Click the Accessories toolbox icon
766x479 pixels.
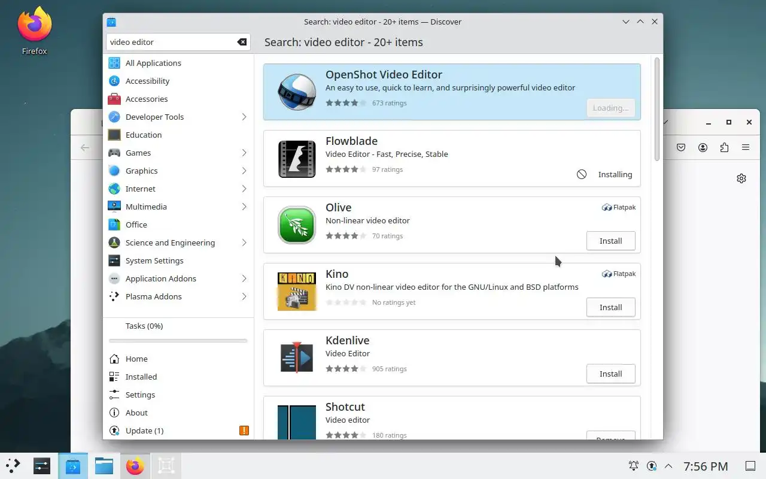114,99
